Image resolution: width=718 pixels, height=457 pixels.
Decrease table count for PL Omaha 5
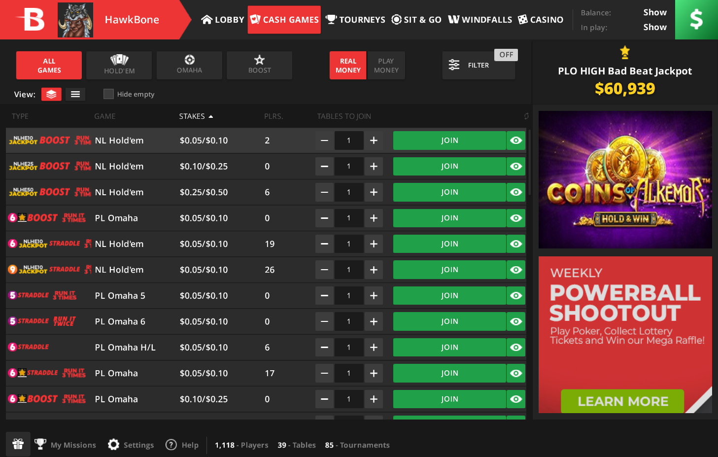pos(324,296)
